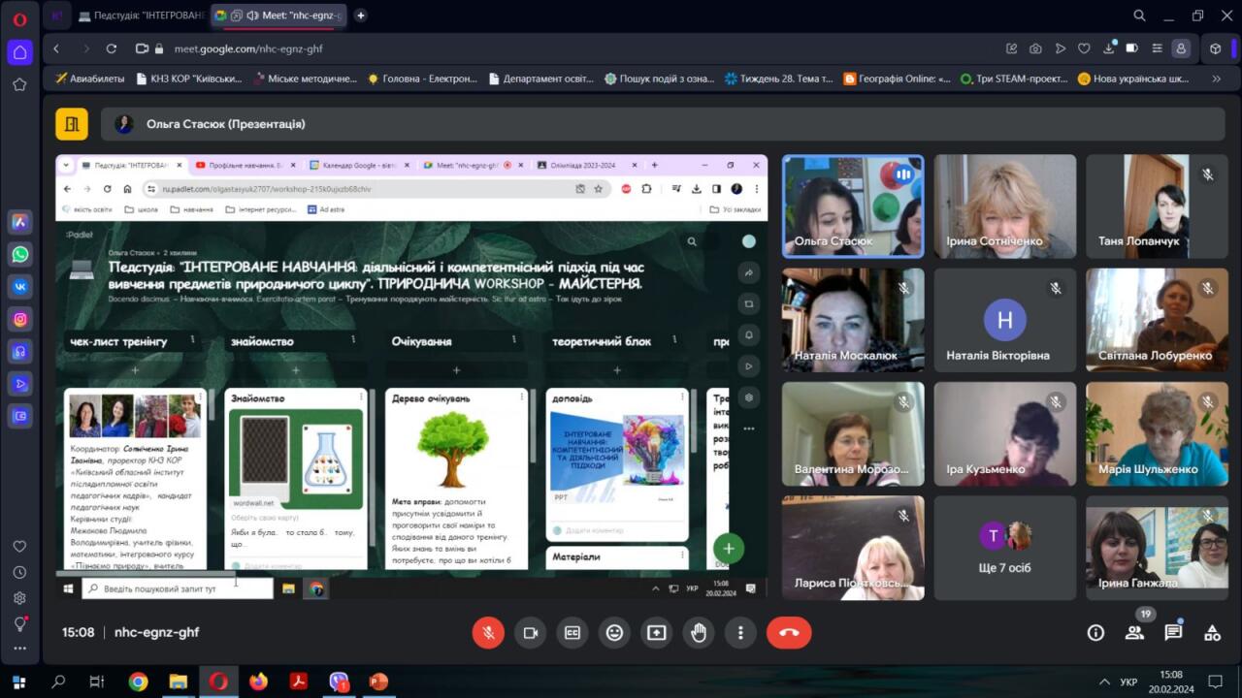Reload the Meet page

112,48
